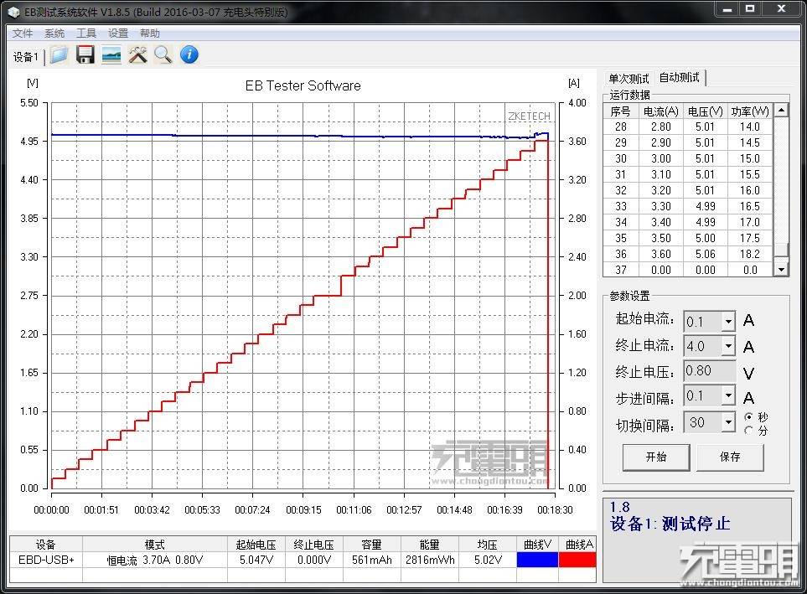Open tool options via the wrench icon
The image size is (807, 594).
coord(137,54)
